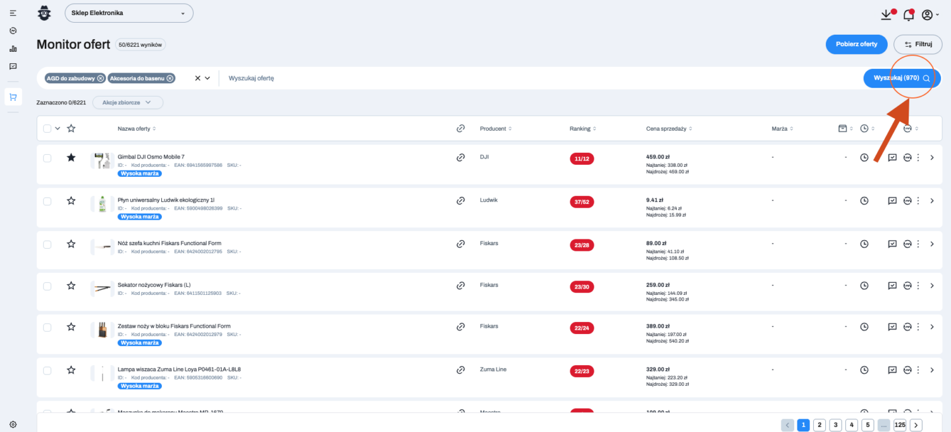
Task: Select the Gimbal DJI Osmo Mobile 7 checkbox
Action: click(x=47, y=158)
